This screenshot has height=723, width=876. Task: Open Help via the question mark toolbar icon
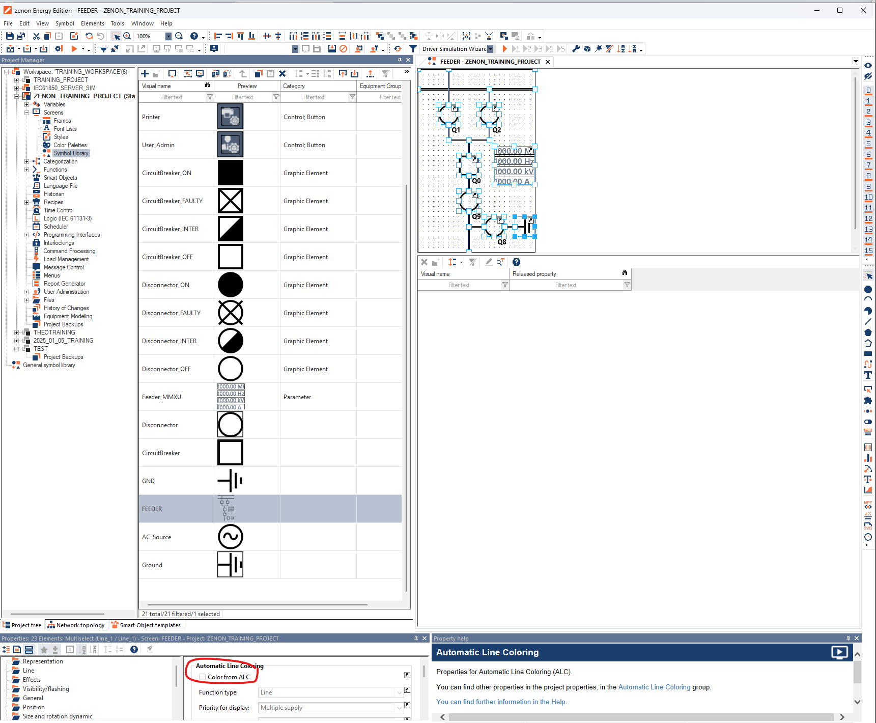(x=194, y=36)
